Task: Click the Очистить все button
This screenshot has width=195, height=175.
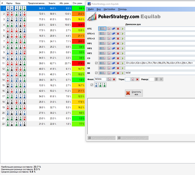Action: coord(134,93)
